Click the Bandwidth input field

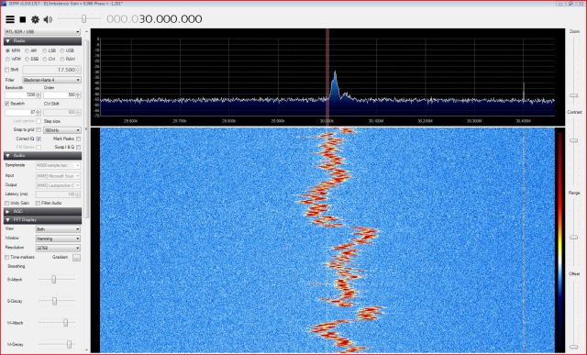coord(23,95)
